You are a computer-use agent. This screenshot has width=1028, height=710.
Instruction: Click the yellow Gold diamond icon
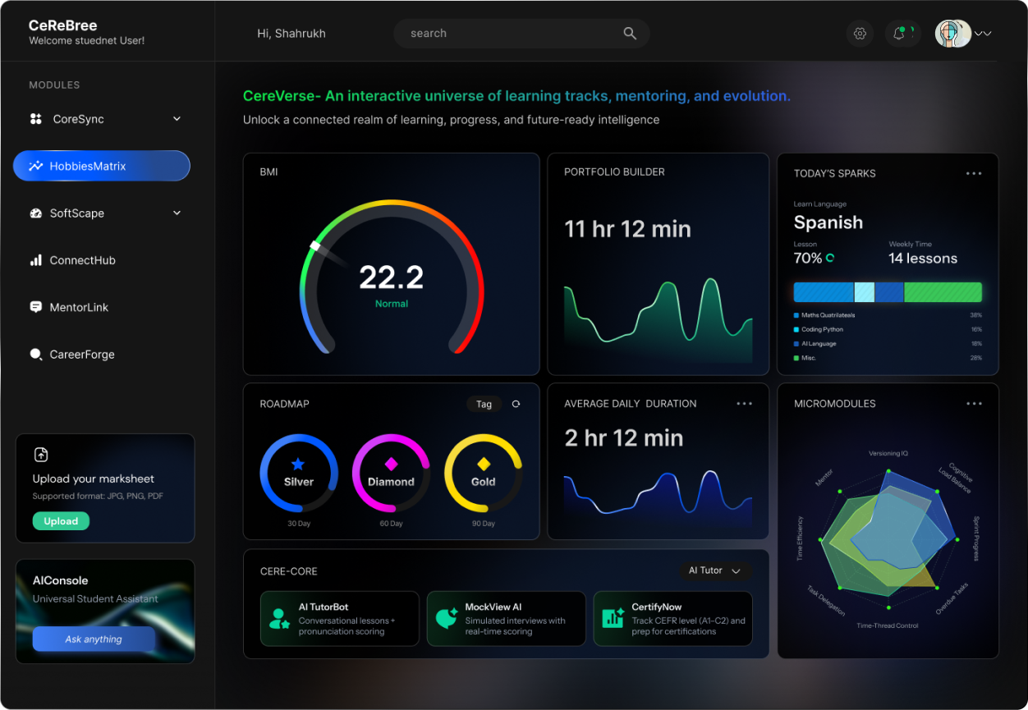[483, 464]
